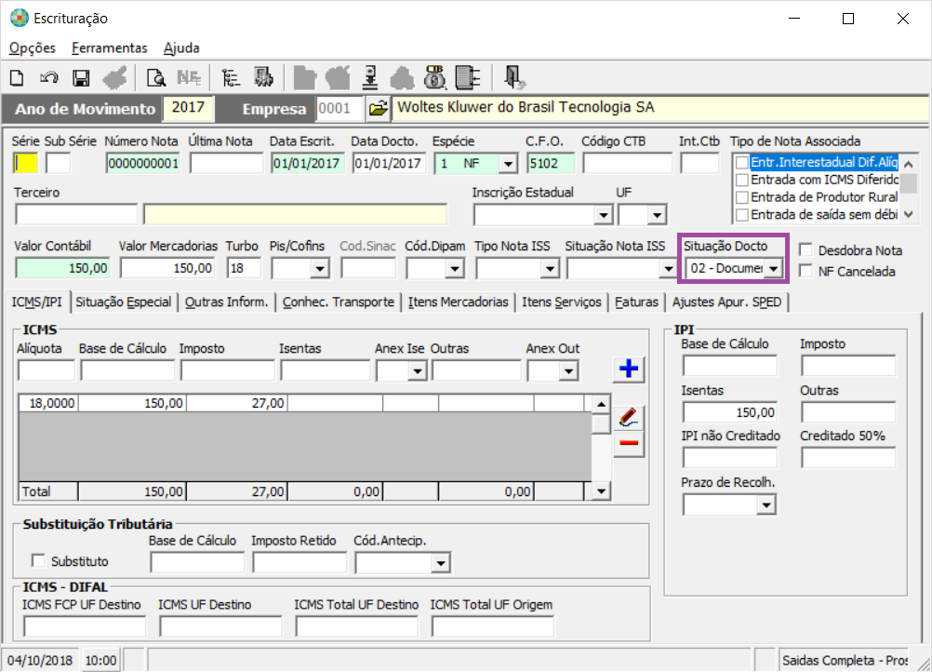The width and height of the screenshot is (932, 672).
Task: Open the Prazo de Recolh. dropdown
Action: (766, 504)
